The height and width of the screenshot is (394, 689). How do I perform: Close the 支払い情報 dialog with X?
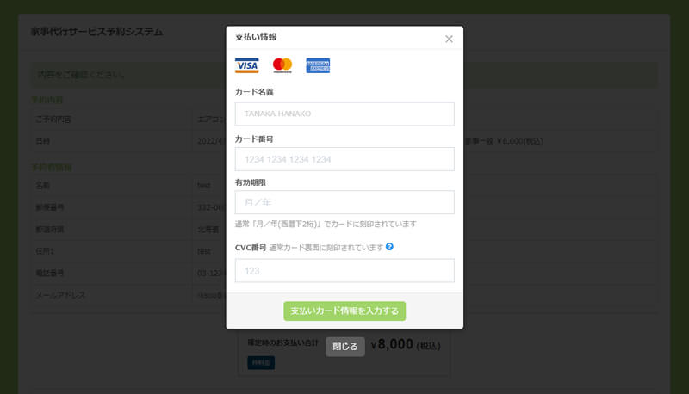[x=449, y=39]
